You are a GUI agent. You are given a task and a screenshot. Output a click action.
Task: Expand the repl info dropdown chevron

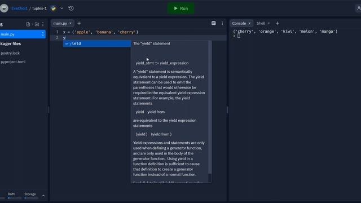[x=61, y=8]
